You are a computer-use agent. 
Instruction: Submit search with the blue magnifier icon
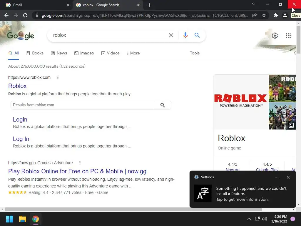click(197, 35)
